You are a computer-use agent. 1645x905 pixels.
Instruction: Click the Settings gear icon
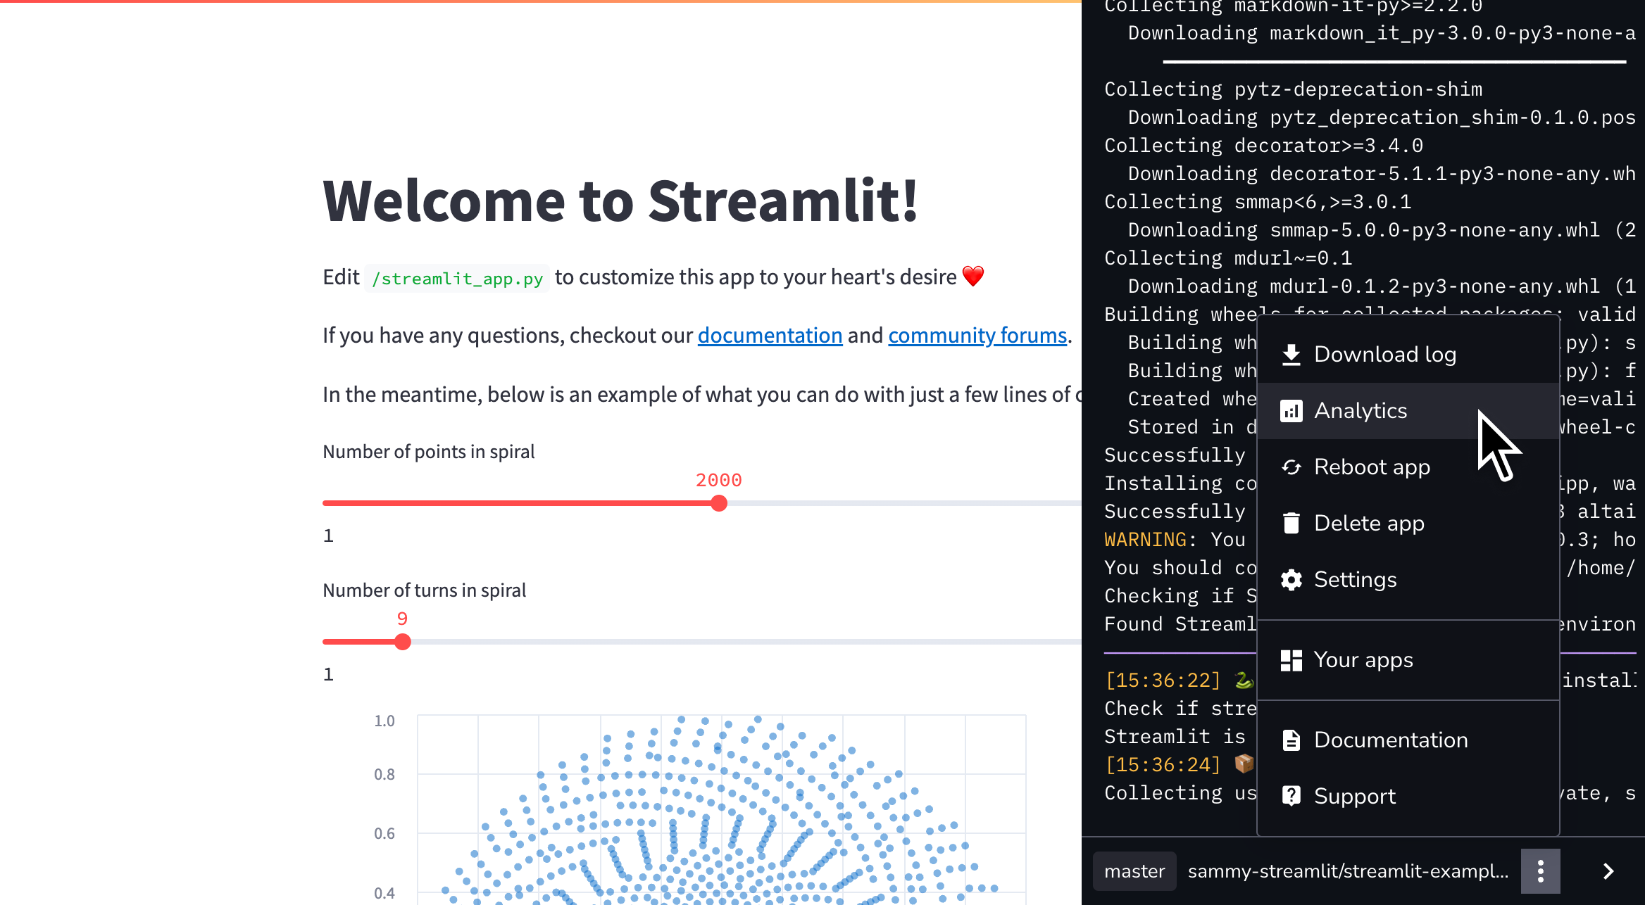(1292, 579)
